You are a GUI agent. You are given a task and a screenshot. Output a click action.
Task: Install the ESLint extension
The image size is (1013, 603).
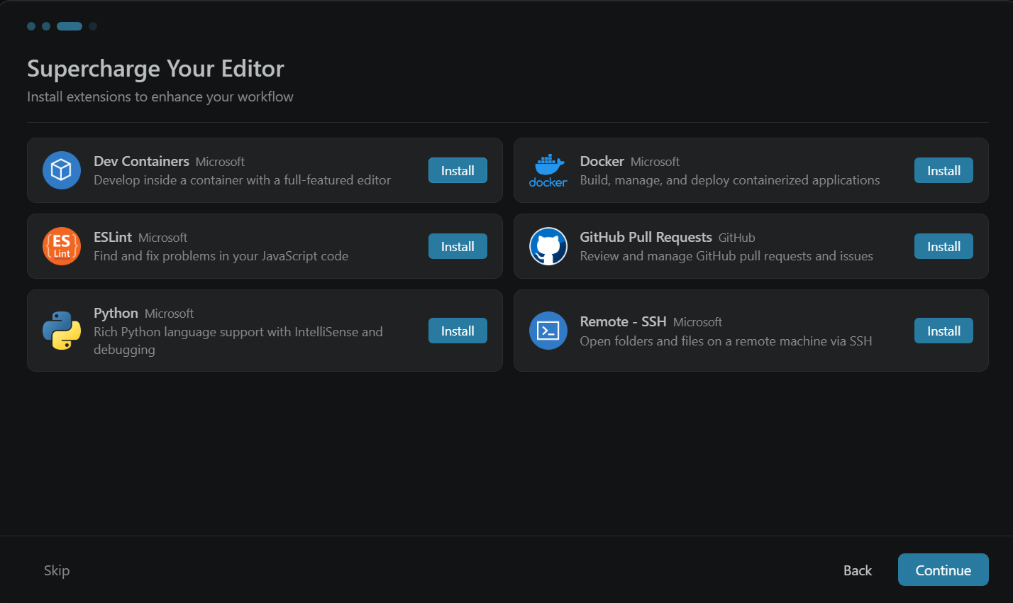click(x=458, y=246)
